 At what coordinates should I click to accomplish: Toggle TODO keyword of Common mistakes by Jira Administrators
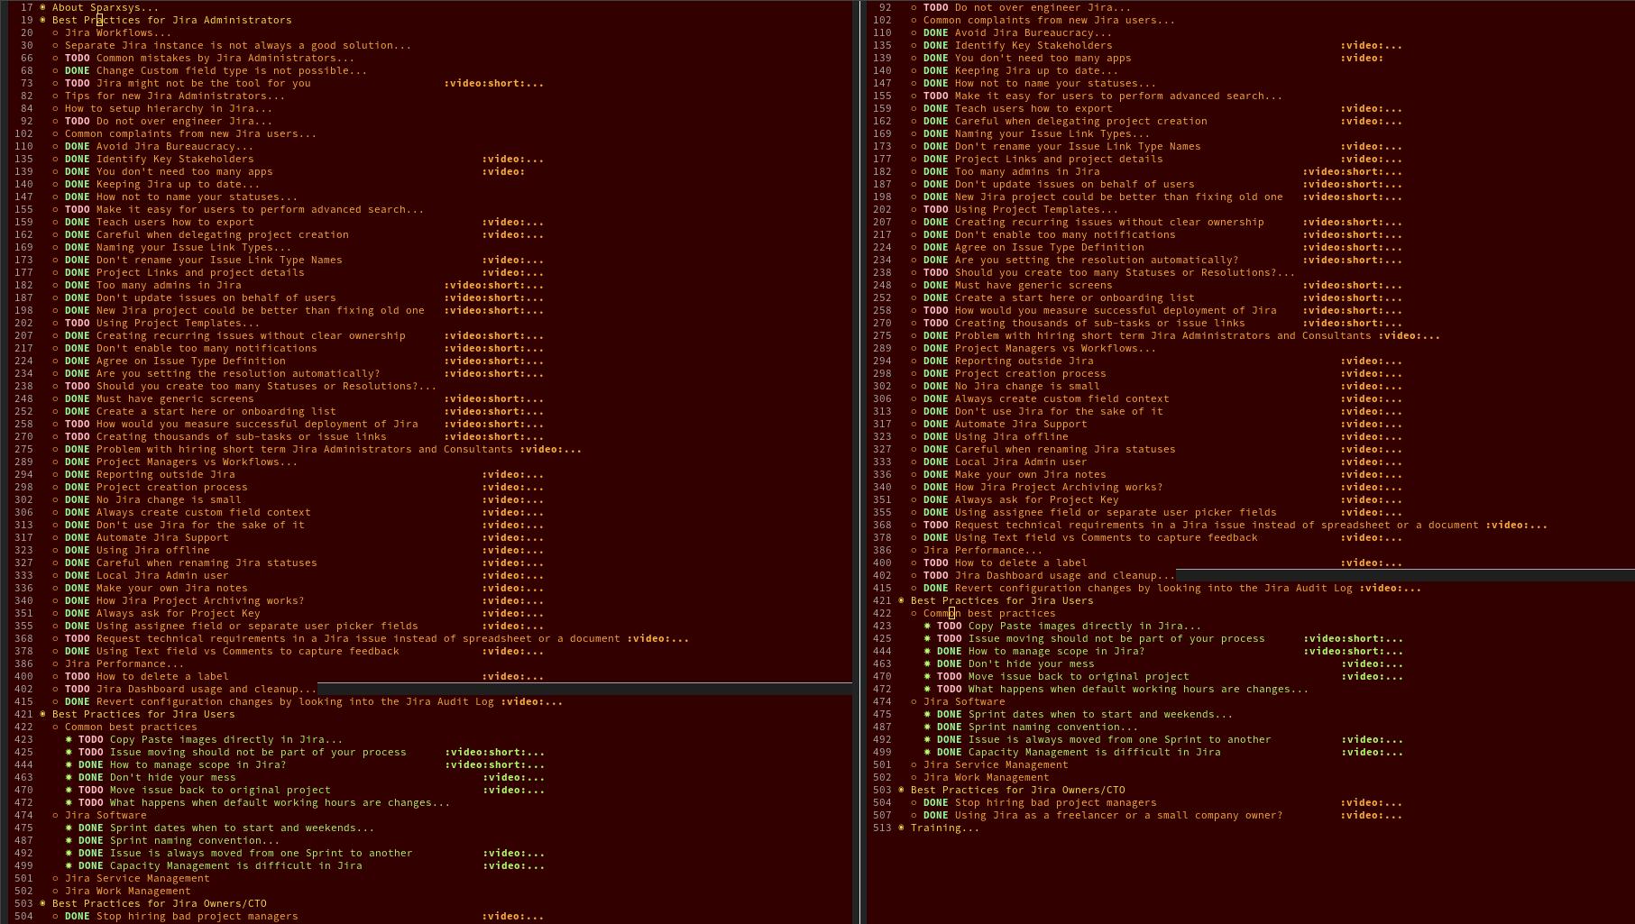pyautogui.click(x=78, y=58)
